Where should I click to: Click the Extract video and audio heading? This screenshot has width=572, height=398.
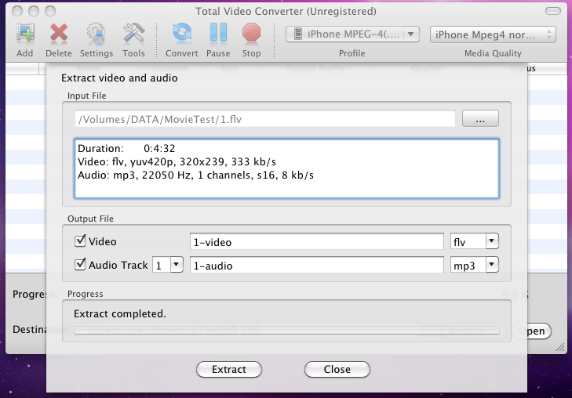(119, 78)
